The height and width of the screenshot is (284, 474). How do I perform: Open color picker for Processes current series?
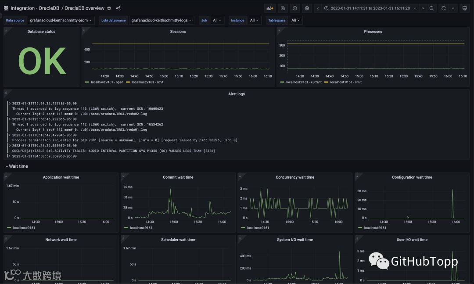tap(282, 82)
